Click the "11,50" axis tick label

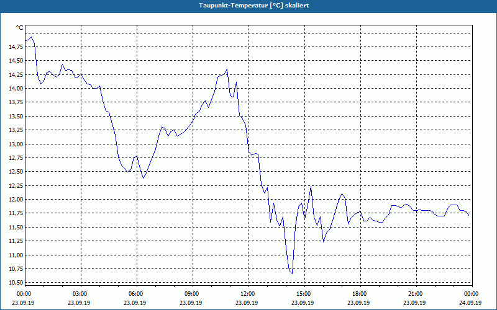(x=16, y=228)
